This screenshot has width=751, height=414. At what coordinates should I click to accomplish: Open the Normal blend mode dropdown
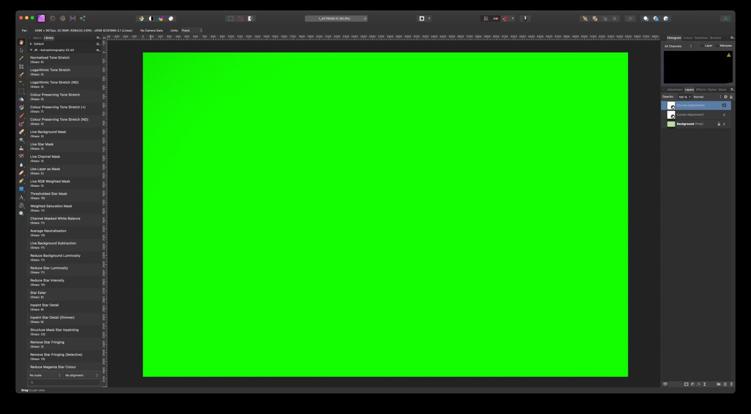(698, 97)
